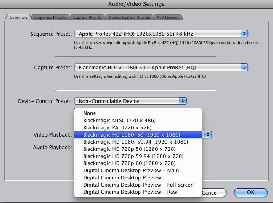Viewport: 273px width, 203px height.
Task: Select Blackmagic HD 720p 50 option
Action: (x=129, y=149)
